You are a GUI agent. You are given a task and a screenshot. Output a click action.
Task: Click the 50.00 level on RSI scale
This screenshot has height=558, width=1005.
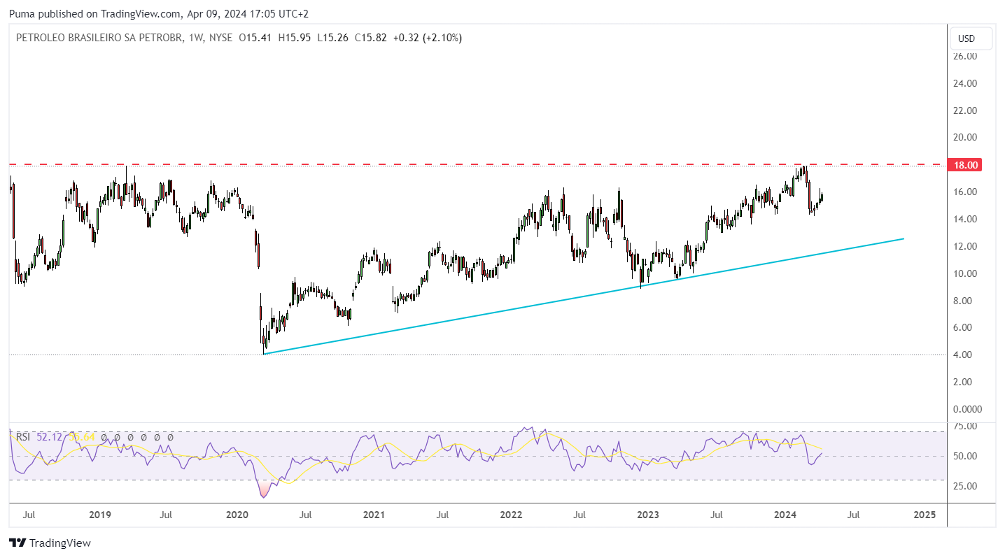click(x=966, y=456)
